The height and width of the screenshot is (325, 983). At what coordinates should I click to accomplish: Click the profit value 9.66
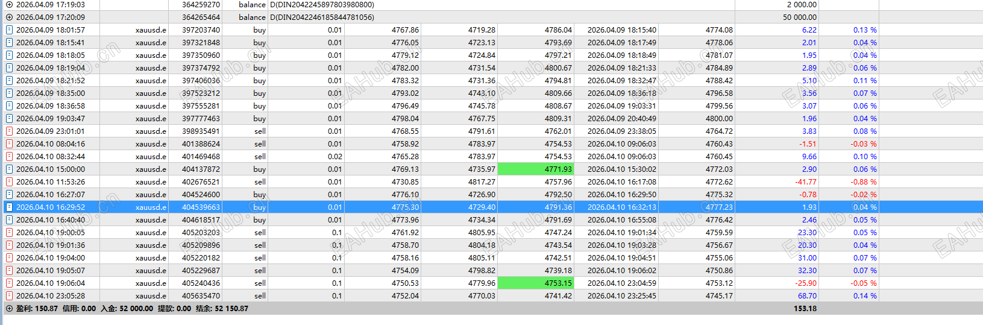coord(809,156)
